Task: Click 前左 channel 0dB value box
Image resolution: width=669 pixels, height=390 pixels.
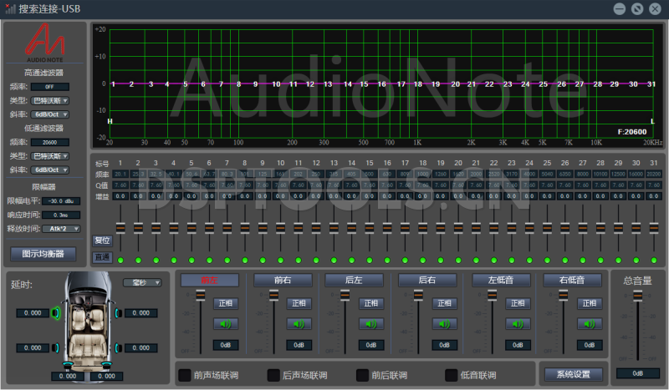Action: [226, 345]
